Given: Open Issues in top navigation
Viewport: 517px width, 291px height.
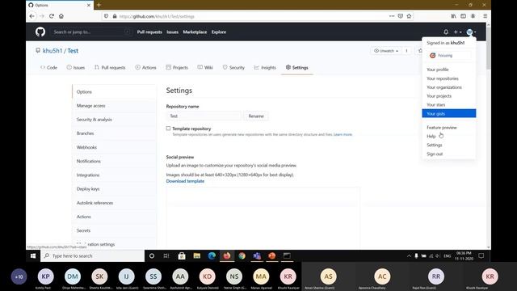Looking at the screenshot, I should (x=172, y=32).
